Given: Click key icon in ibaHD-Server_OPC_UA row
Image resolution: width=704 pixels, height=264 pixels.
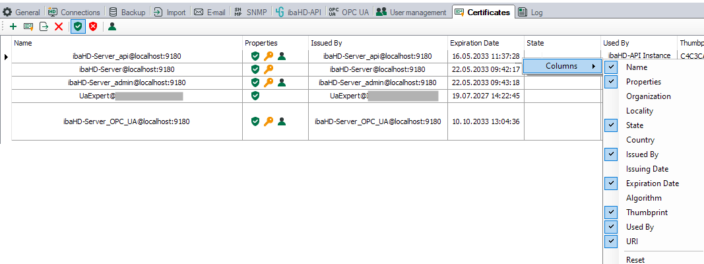Looking at the screenshot, I should [x=269, y=121].
